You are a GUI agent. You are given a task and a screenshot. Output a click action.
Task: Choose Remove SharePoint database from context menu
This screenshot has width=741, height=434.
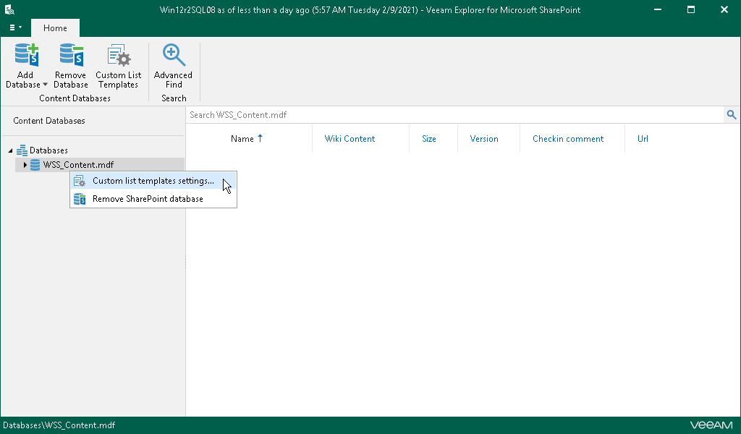tap(153, 199)
